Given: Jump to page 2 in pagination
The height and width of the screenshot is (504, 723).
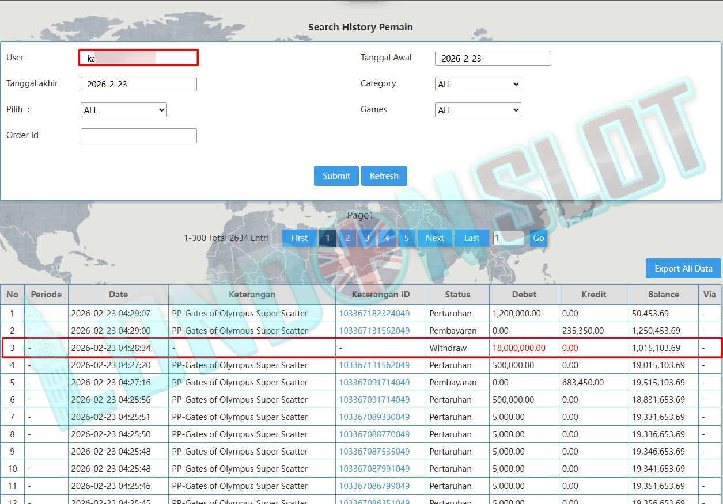Looking at the screenshot, I should (347, 238).
